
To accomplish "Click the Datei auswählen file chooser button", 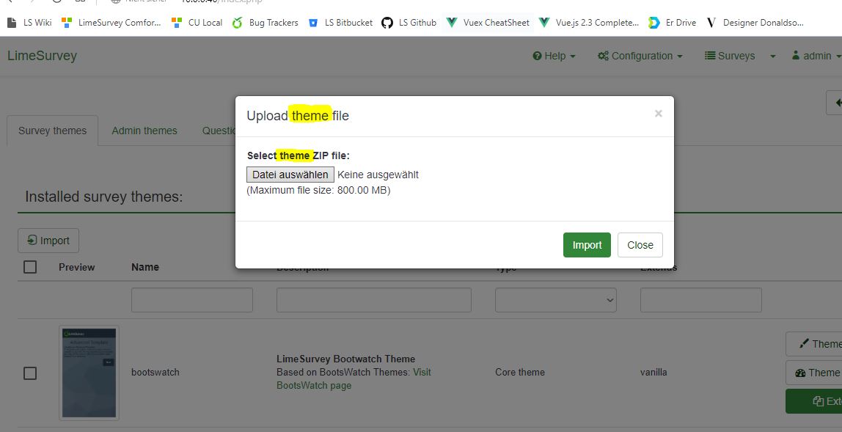I will point(290,175).
